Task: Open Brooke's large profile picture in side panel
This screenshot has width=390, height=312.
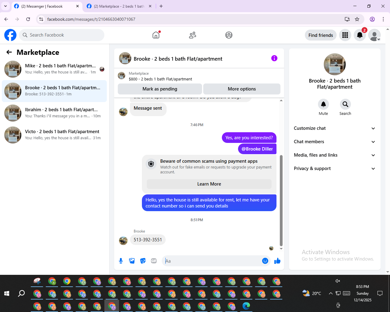Action: click(335, 64)
